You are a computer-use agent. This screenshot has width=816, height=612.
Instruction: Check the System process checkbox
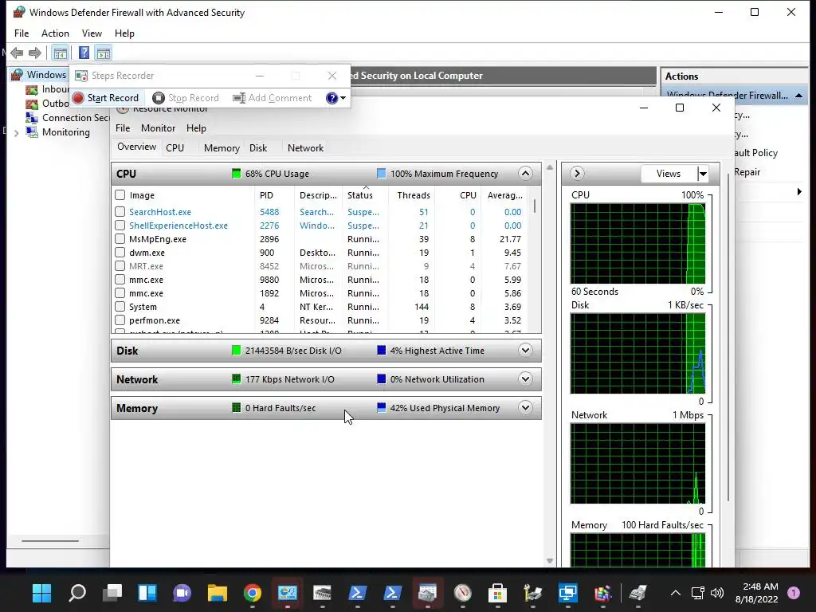[x=120, y=307]
